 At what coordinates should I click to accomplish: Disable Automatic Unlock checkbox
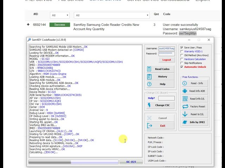click(182, 67)
